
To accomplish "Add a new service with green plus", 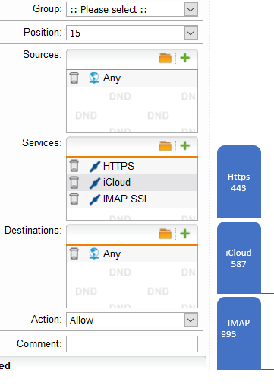I will coord(185,145).
